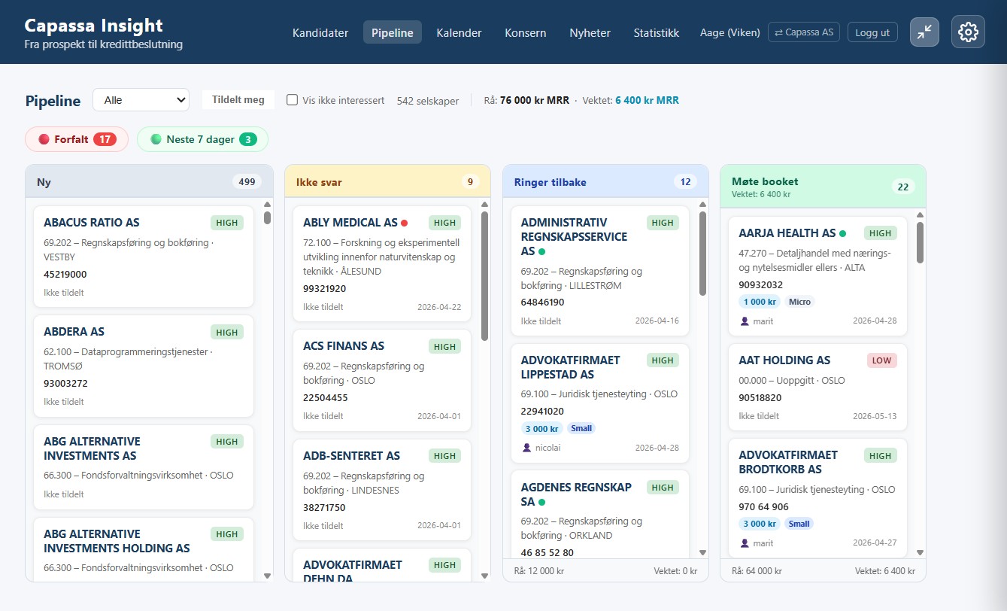This screenshot has width=1007, height=611.
Task: Click the 499 count badge
Action: [x=247, y=181]
